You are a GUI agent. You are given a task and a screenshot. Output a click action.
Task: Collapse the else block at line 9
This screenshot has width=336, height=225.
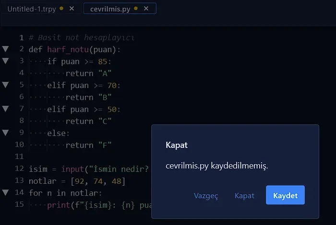tap(5, 133)
